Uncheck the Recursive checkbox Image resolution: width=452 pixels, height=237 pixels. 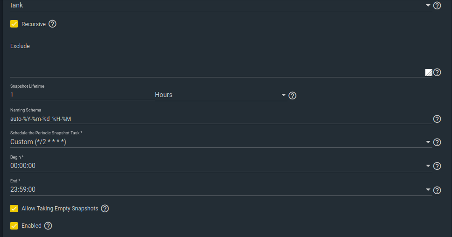tap(14, 24)
